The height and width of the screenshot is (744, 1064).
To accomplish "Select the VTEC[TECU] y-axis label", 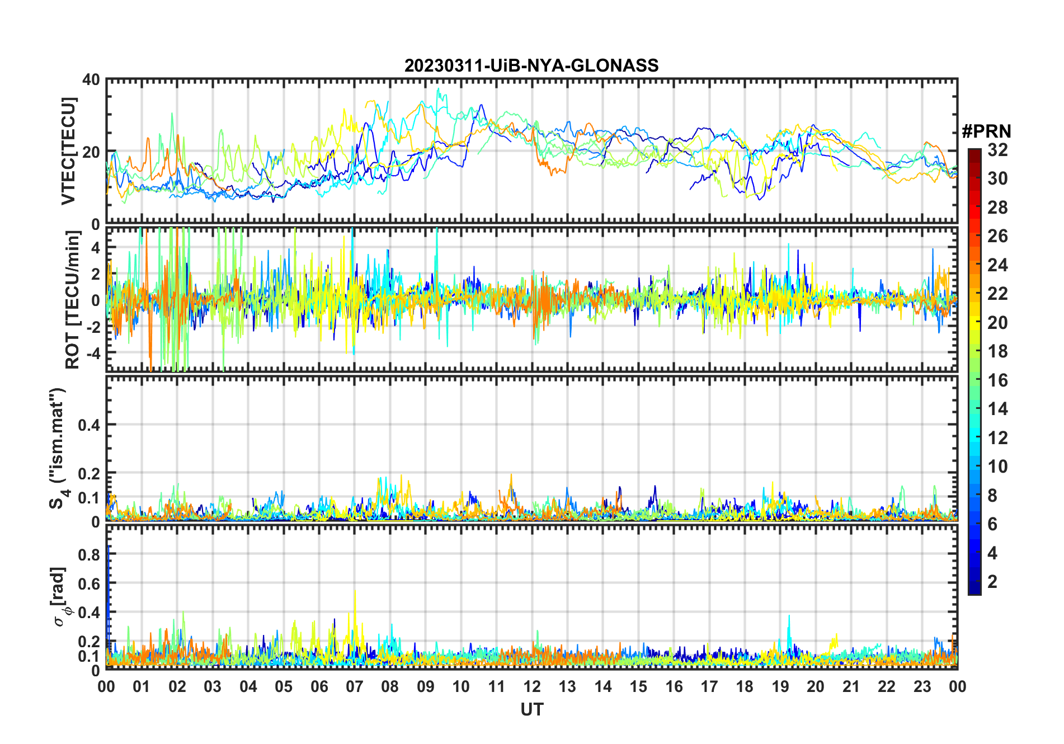I will [x=69, y=152].
